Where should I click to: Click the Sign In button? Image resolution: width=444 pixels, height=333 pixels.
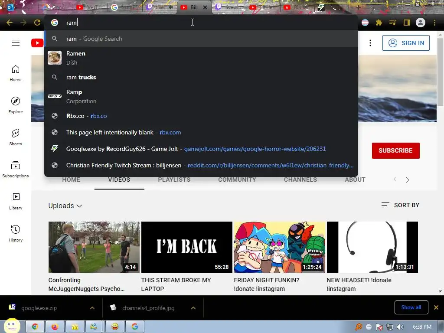coord(406,43)
